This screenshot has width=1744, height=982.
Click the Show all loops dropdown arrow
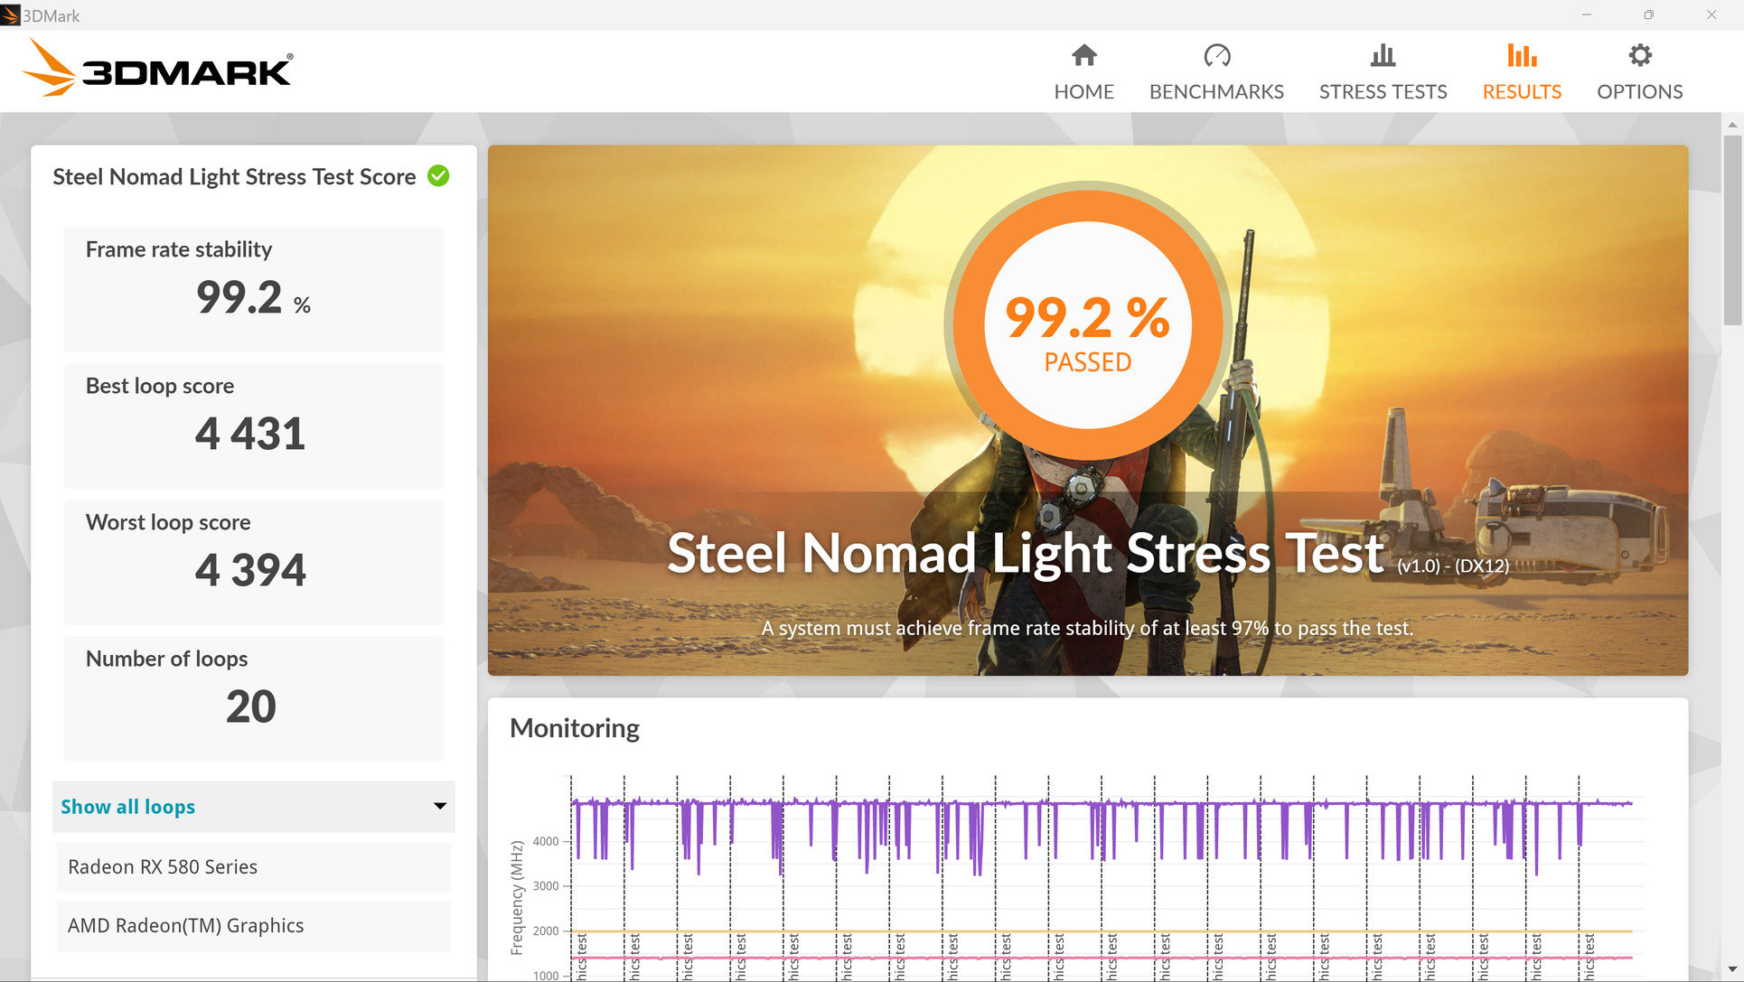tap(440, 806)
